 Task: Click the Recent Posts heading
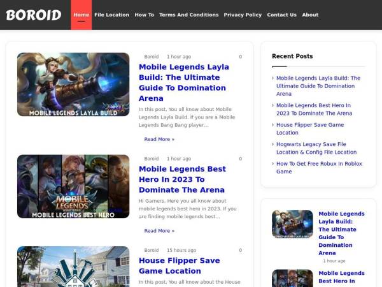(292, 56)
